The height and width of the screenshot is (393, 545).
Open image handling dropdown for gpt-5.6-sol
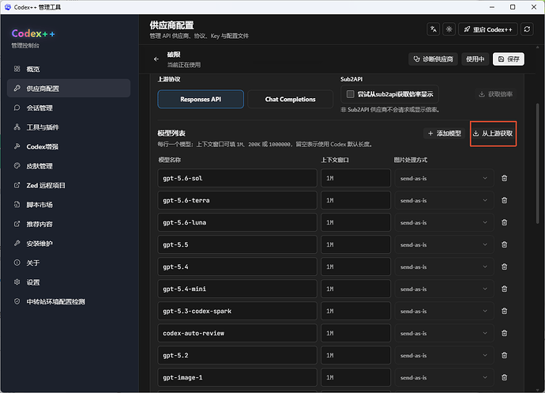tap(444, 178)
